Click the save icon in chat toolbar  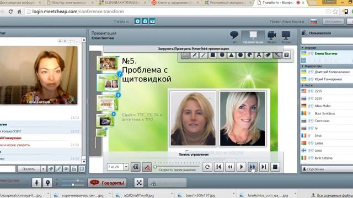coord(82,169)
